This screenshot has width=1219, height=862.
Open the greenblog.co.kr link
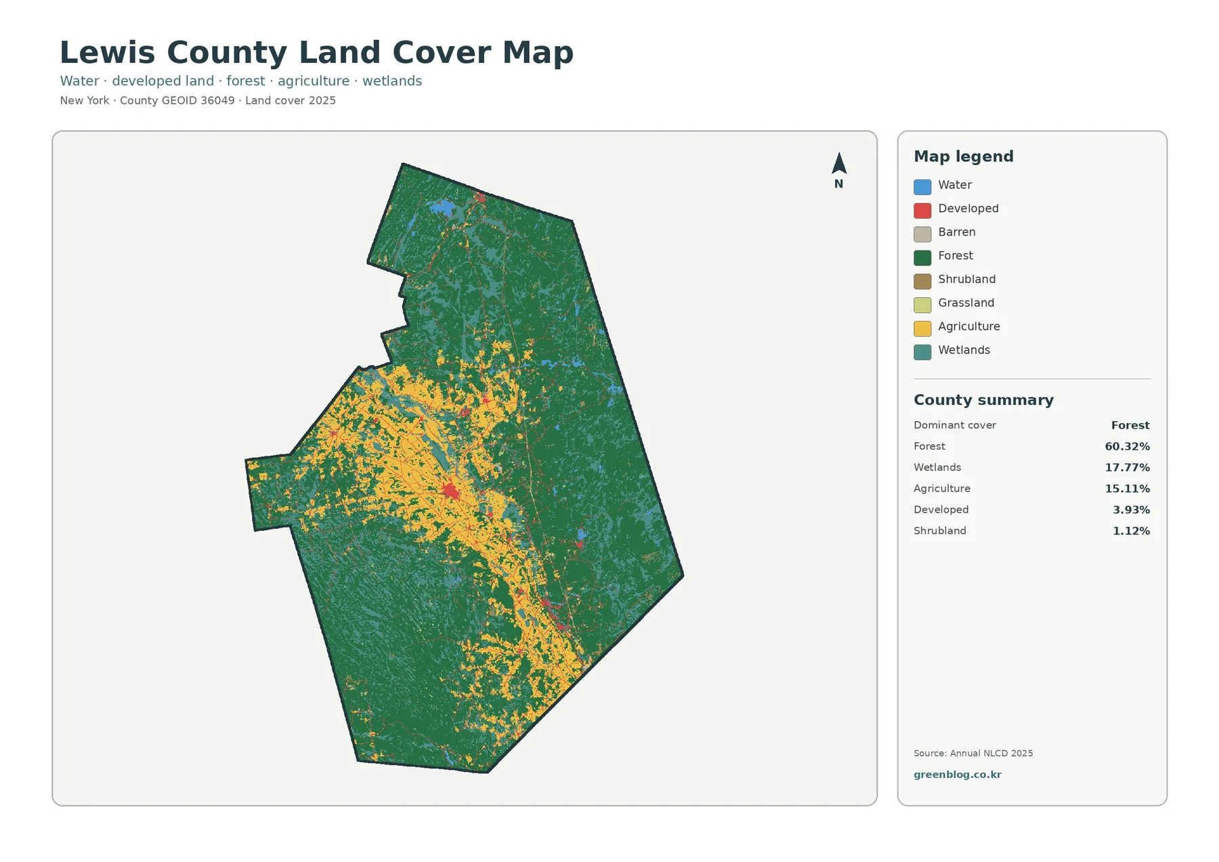(957, 775)
